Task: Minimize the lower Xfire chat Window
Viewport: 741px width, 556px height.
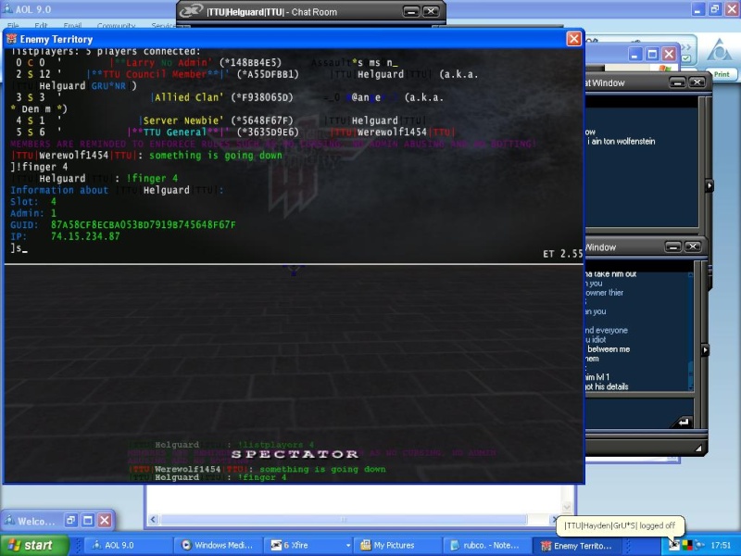Action: (x=673, y=246)
